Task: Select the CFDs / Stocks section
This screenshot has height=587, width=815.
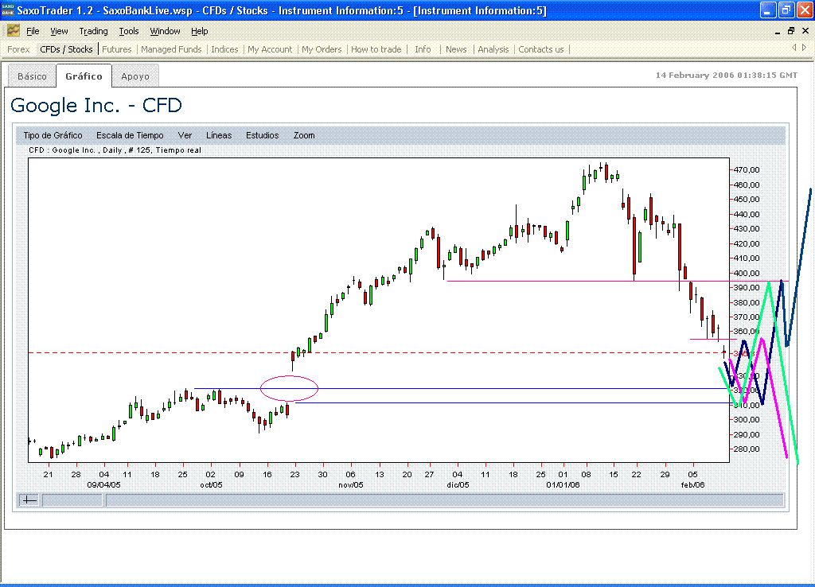Action: (67, 49)
